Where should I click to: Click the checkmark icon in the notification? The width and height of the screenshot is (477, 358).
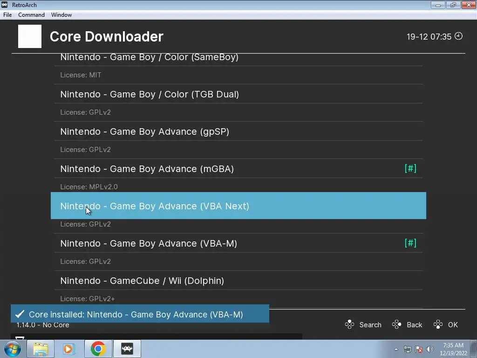(x=20, y=314)
